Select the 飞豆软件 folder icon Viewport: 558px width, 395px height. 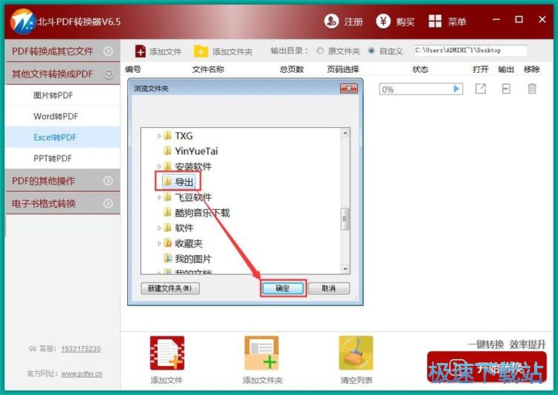click(x=167, y=197)
